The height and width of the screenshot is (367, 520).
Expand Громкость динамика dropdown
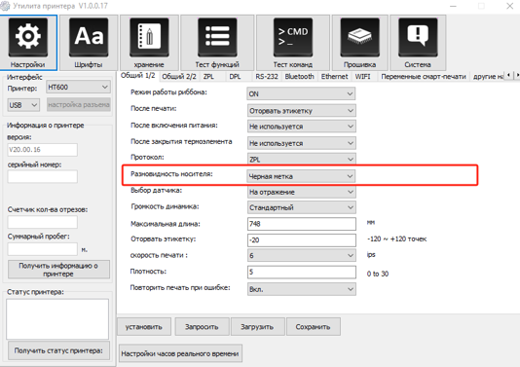(301, 207)
